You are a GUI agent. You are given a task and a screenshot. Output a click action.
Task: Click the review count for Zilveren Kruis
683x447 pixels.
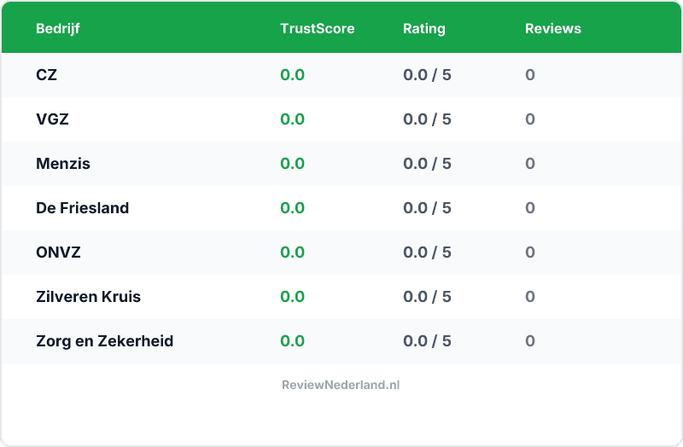(530, 297)
